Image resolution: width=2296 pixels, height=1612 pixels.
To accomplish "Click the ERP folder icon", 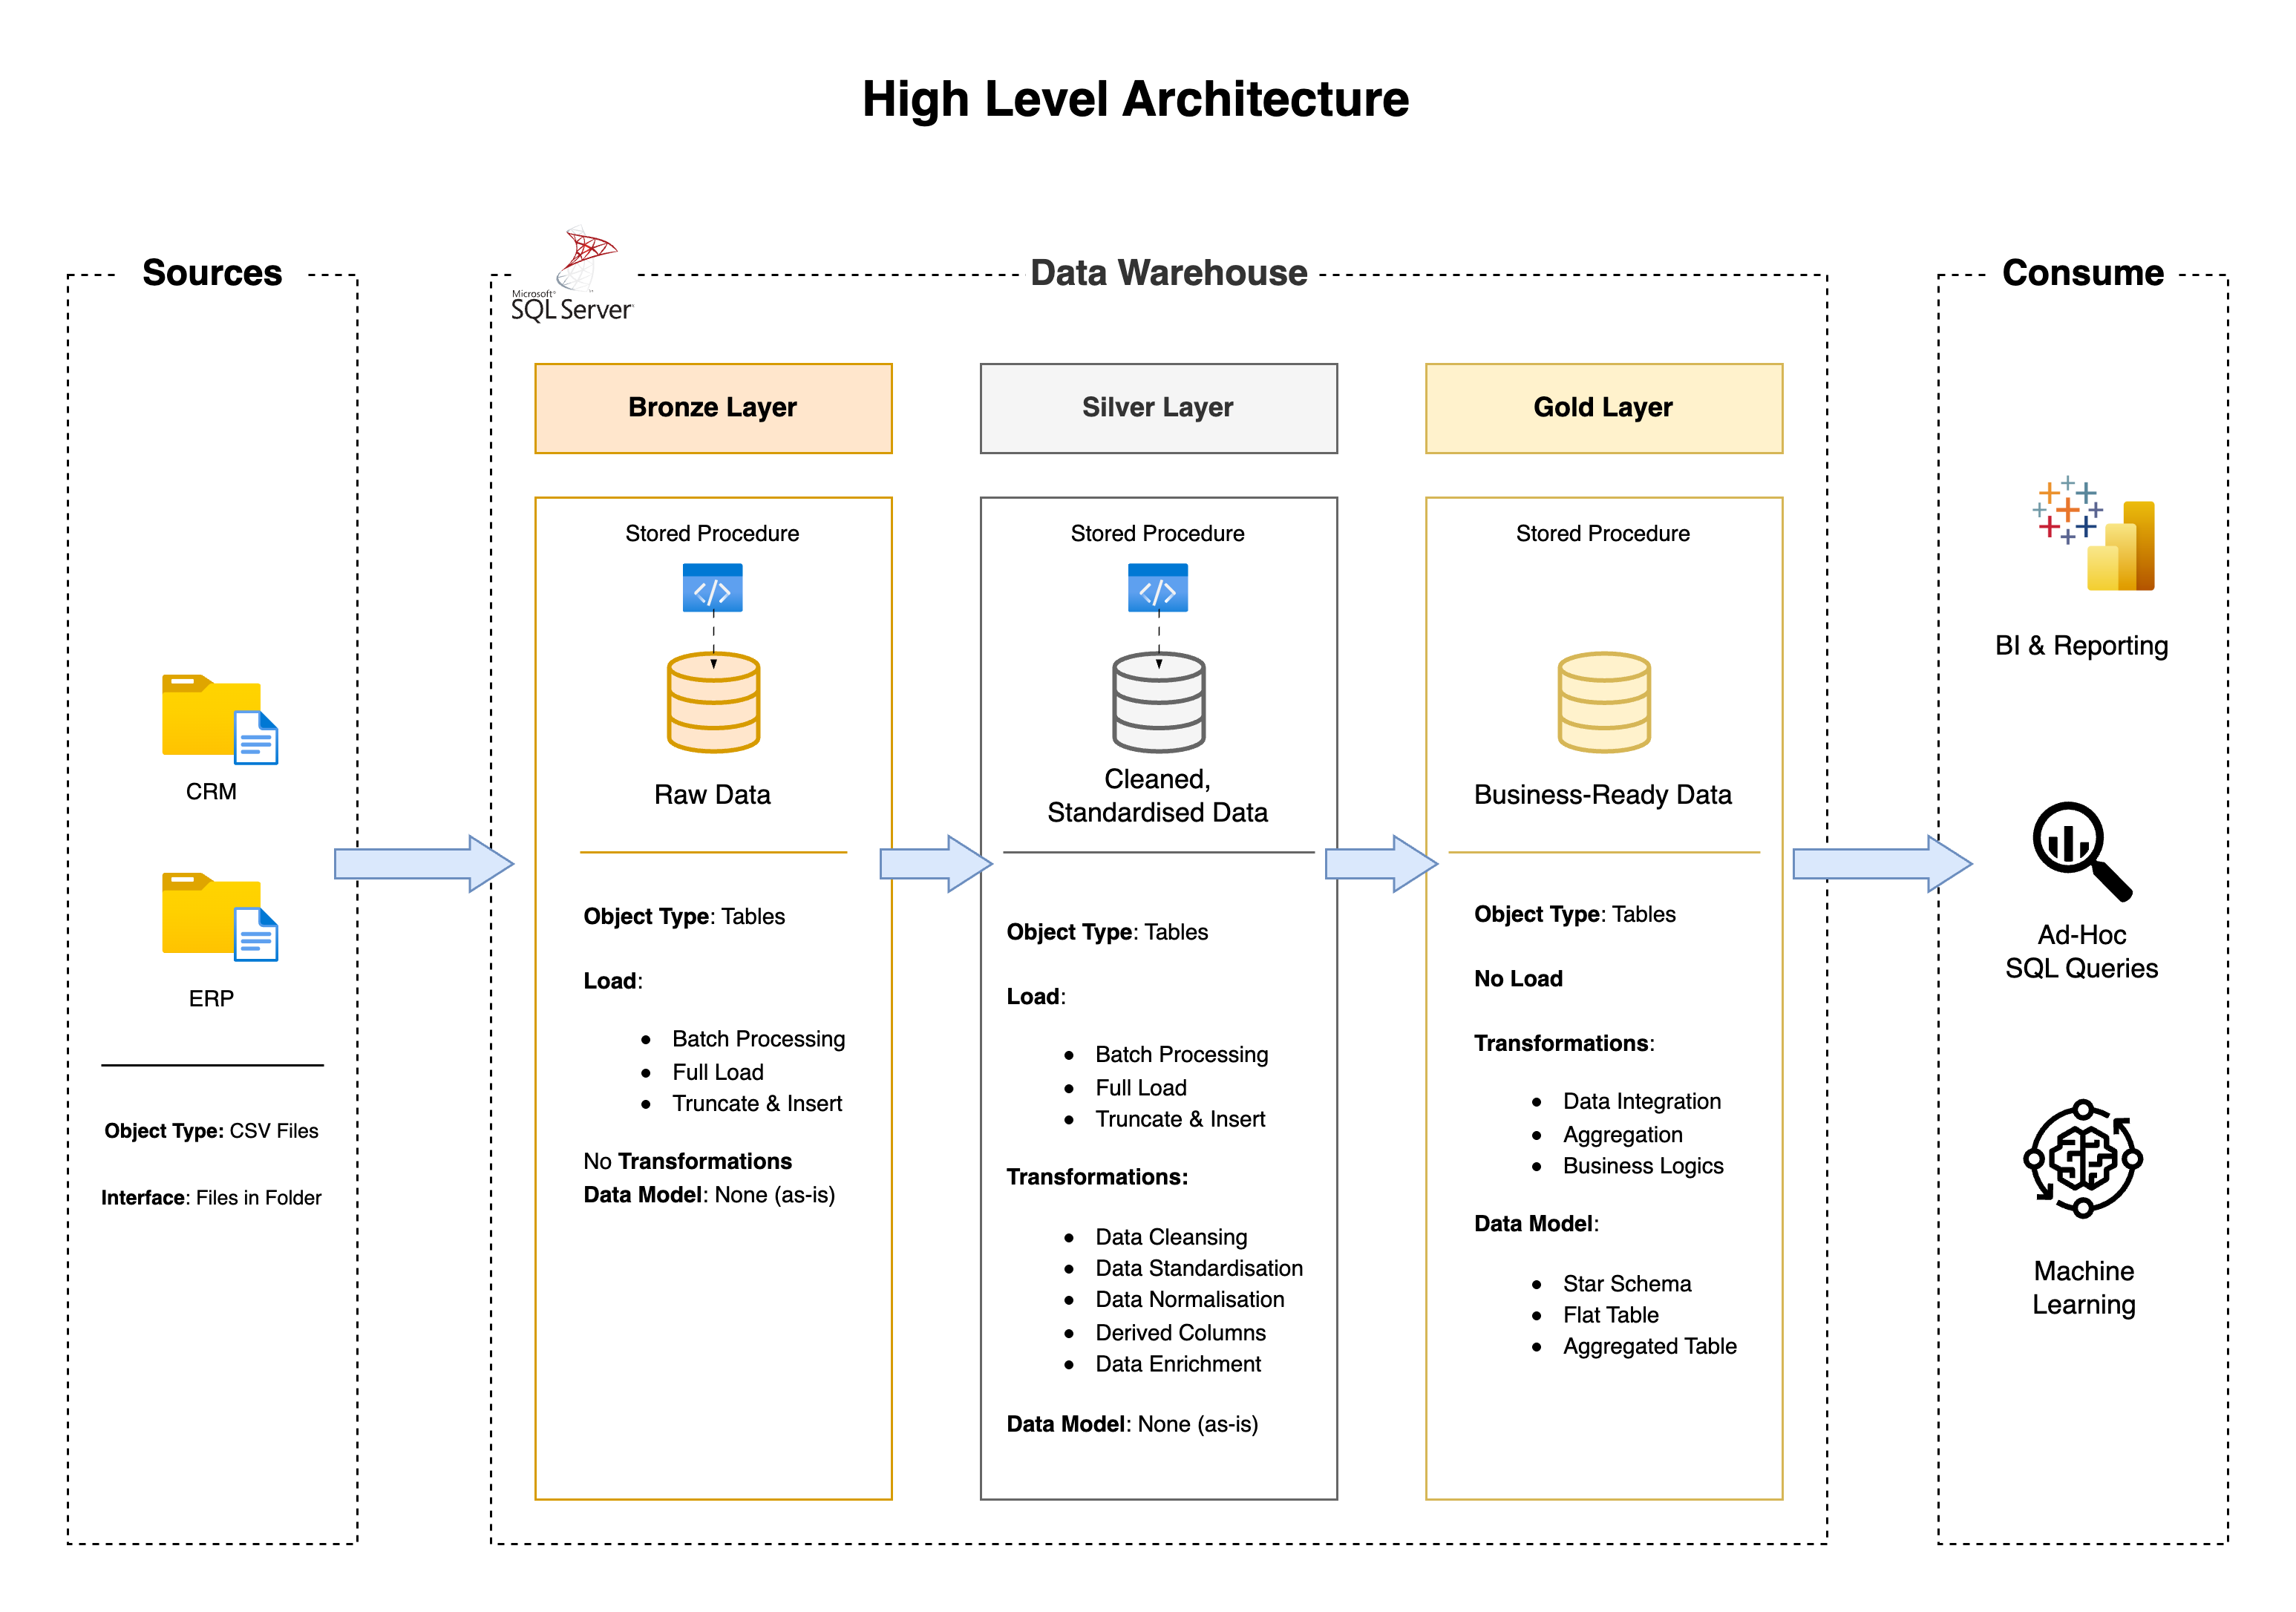I will click(x=218, y=917).
